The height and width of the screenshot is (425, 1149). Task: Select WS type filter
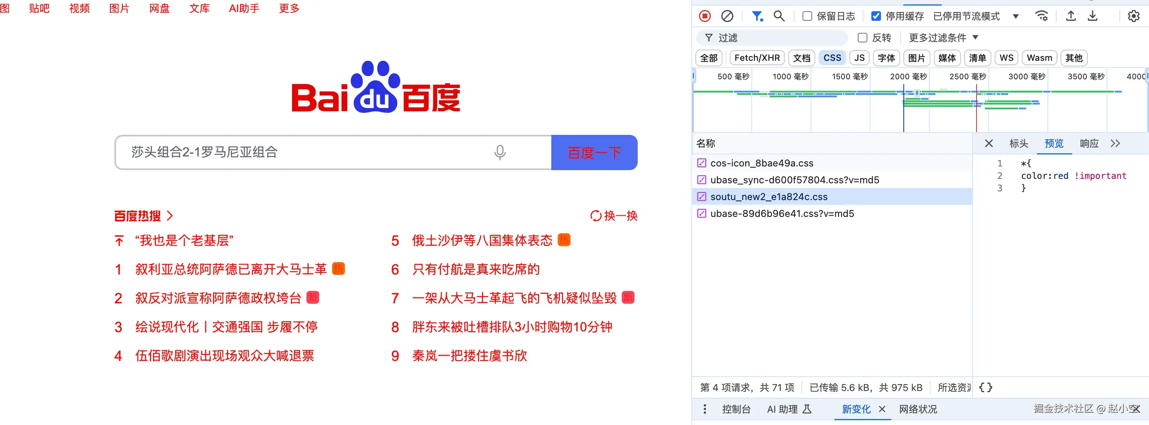pos(1006,58)
